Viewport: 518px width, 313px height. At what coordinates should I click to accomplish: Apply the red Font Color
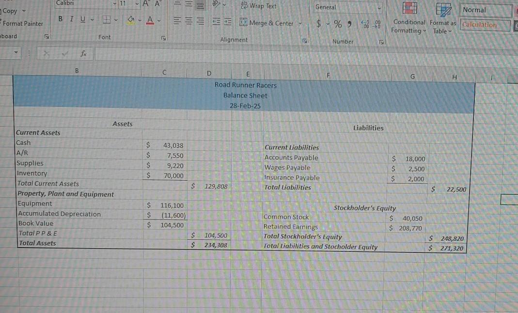(x=150, y=20)
